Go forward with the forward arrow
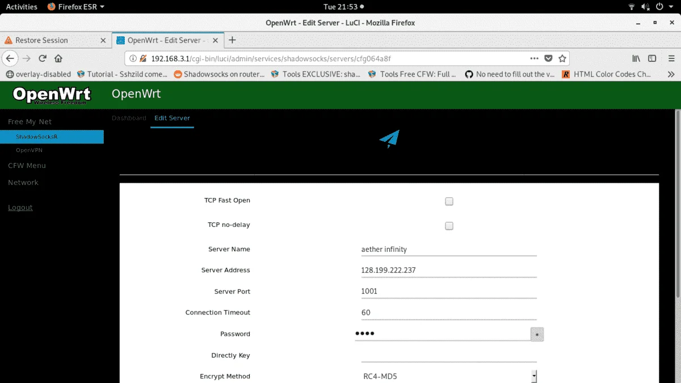The image size is (681, 383). pyautogui.click(x=27, y=58)
